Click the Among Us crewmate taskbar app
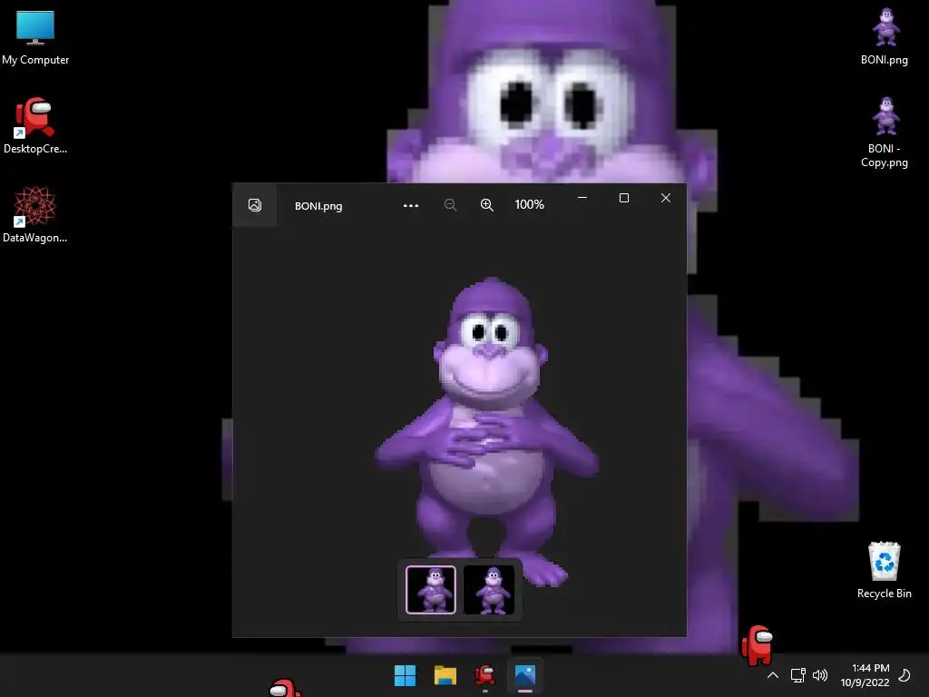 coord(485,675)
